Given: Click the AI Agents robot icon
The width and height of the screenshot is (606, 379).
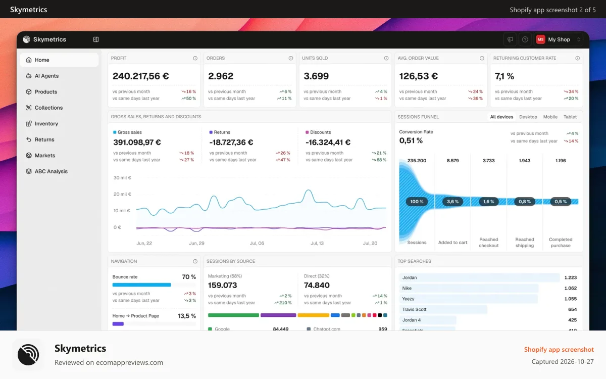Looking at the screenshot, I should click(29, 76).
